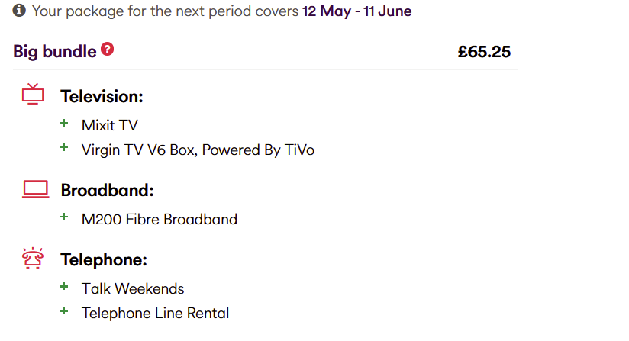The image size is (629, 341).
Task: Click the plus beside Telephone Line Rental
Action: coord(65,311)
